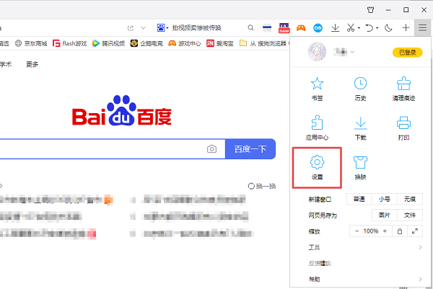
Task: Expand the 工具 submenu
Action: [420, 247]
